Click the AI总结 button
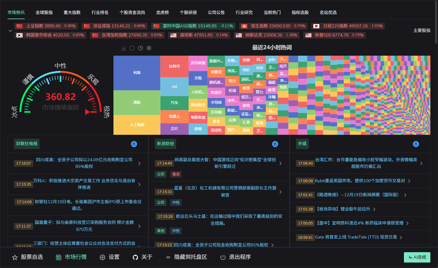438x268 pixels. coord(417,257)
